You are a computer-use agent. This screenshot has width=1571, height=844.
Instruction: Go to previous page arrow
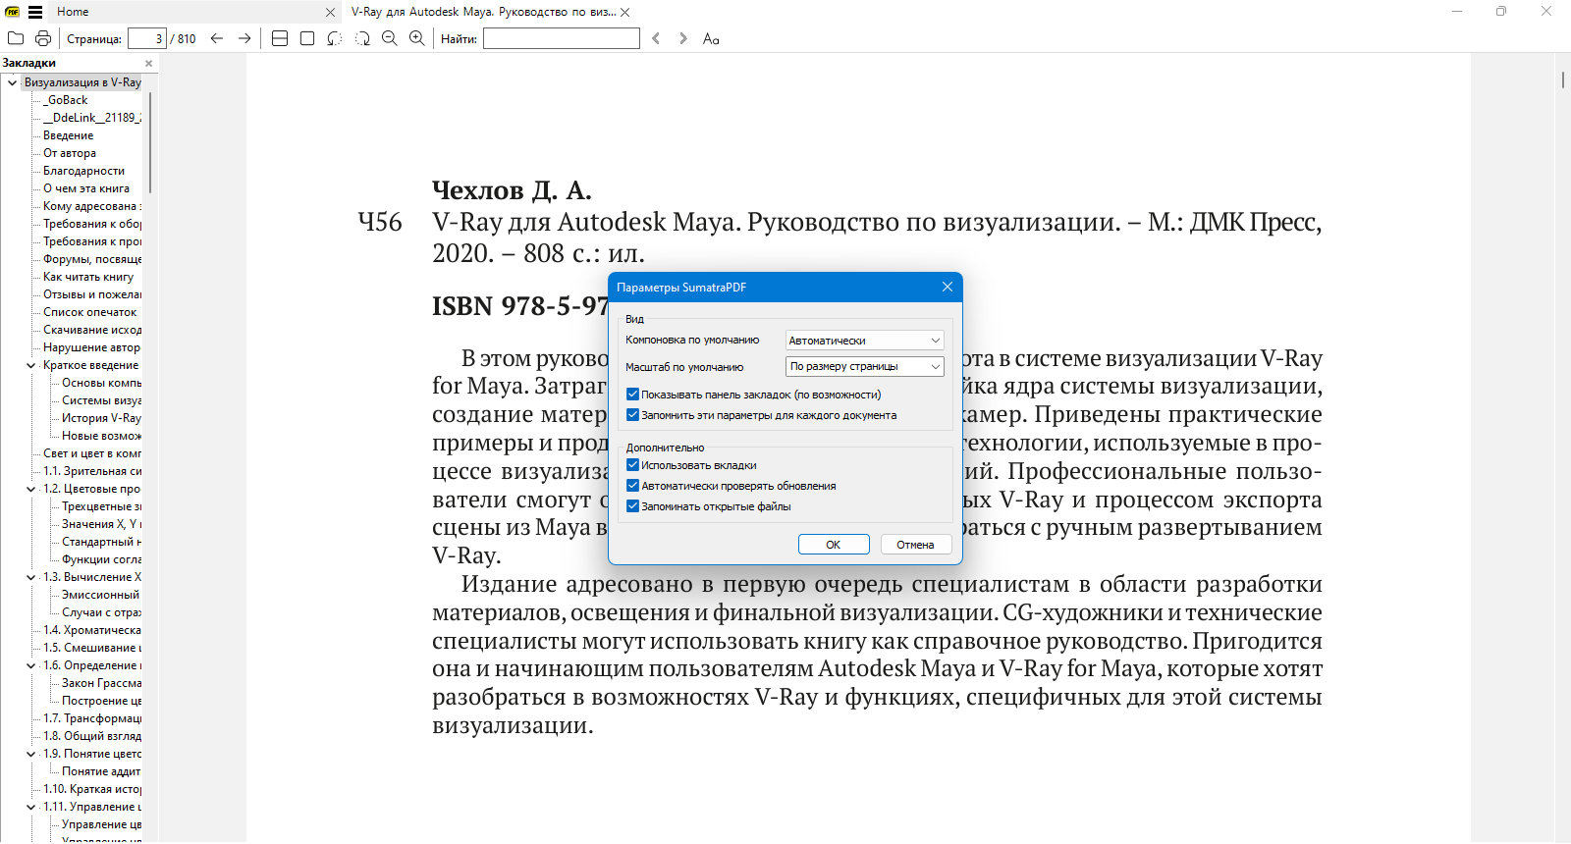click(x=217, y=38)
